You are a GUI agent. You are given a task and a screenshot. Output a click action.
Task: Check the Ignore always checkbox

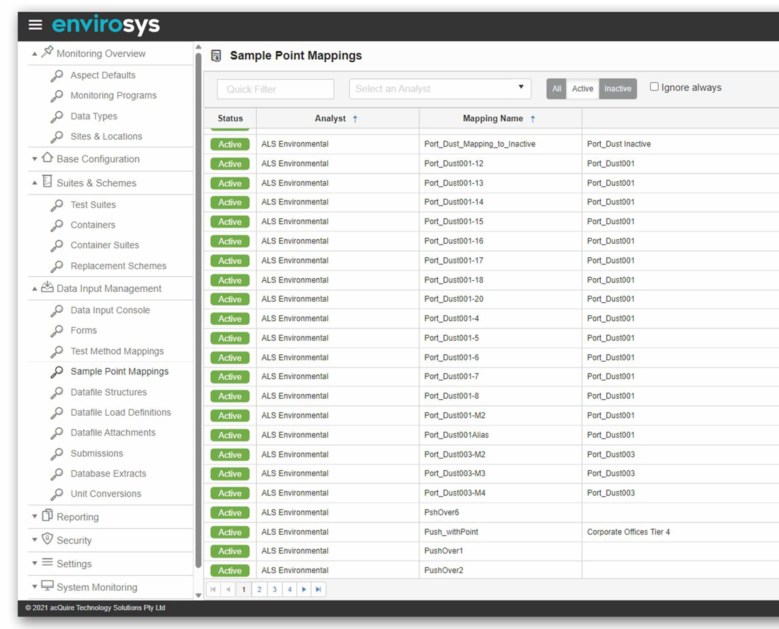coord(654,87)
